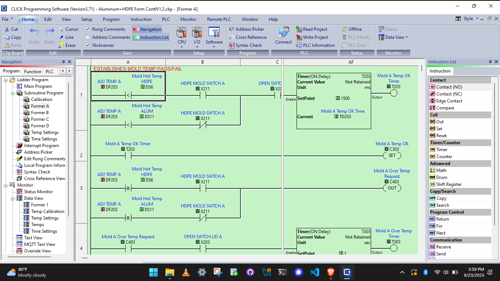Select the Function tab in Navigation panel
Image resolution: width=500 pixels, height=281 pixels.
(33, 71)
